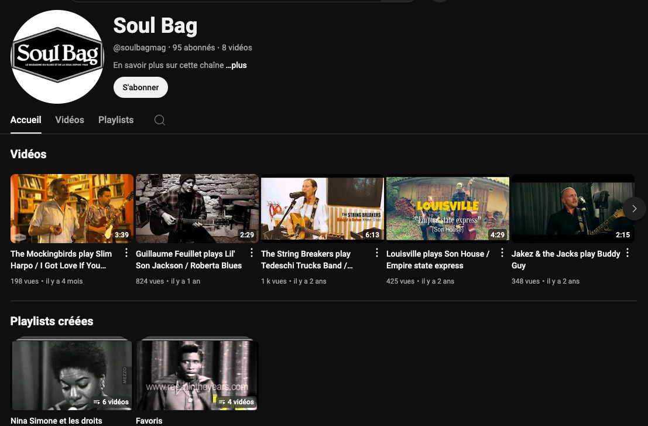The width and height of the screenshot is (648, 426).
Task: Click the Soul Bag channel avatar
Action: click(57, 57)
